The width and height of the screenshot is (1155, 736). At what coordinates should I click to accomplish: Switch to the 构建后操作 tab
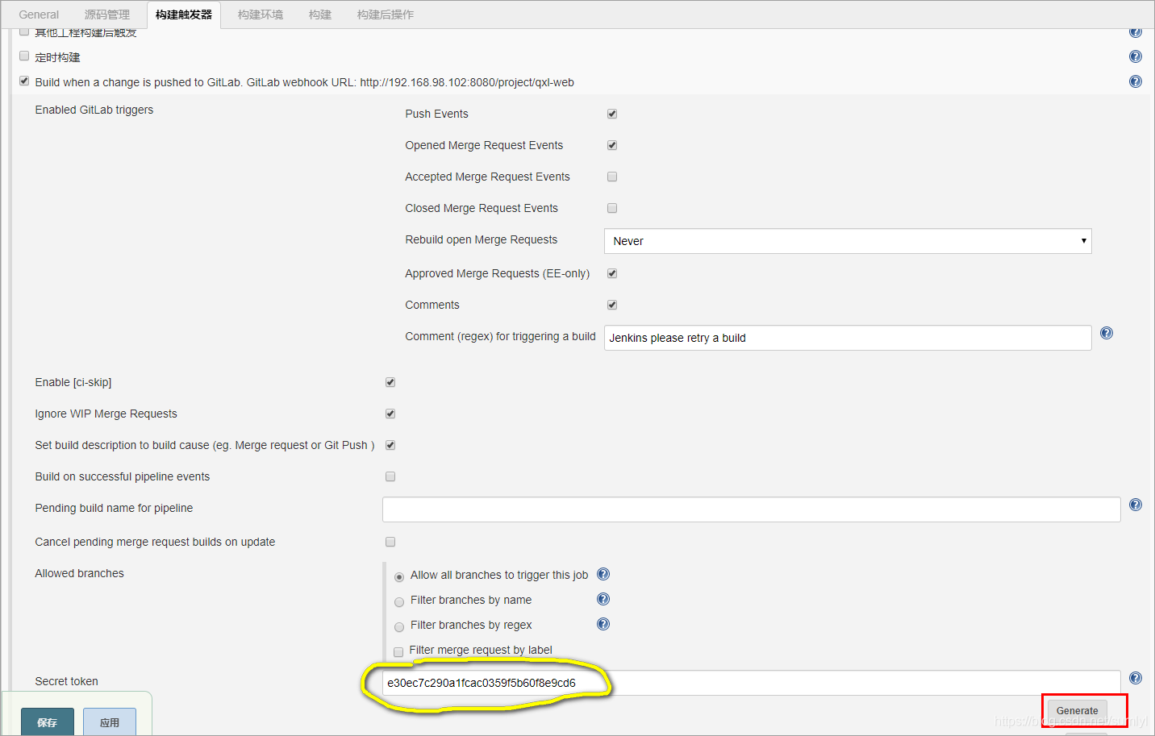coord(386,15)
